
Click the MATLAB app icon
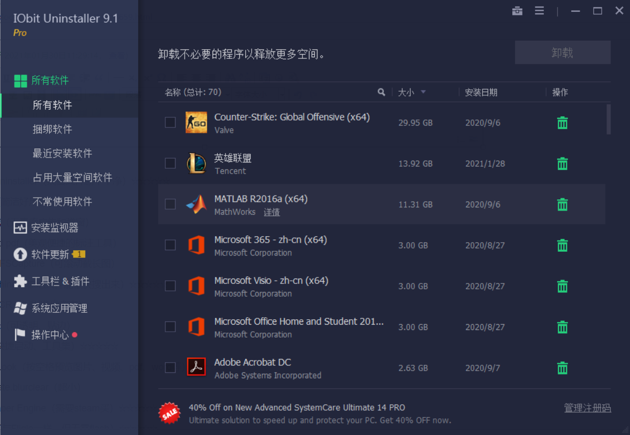(x=196, y=204)
